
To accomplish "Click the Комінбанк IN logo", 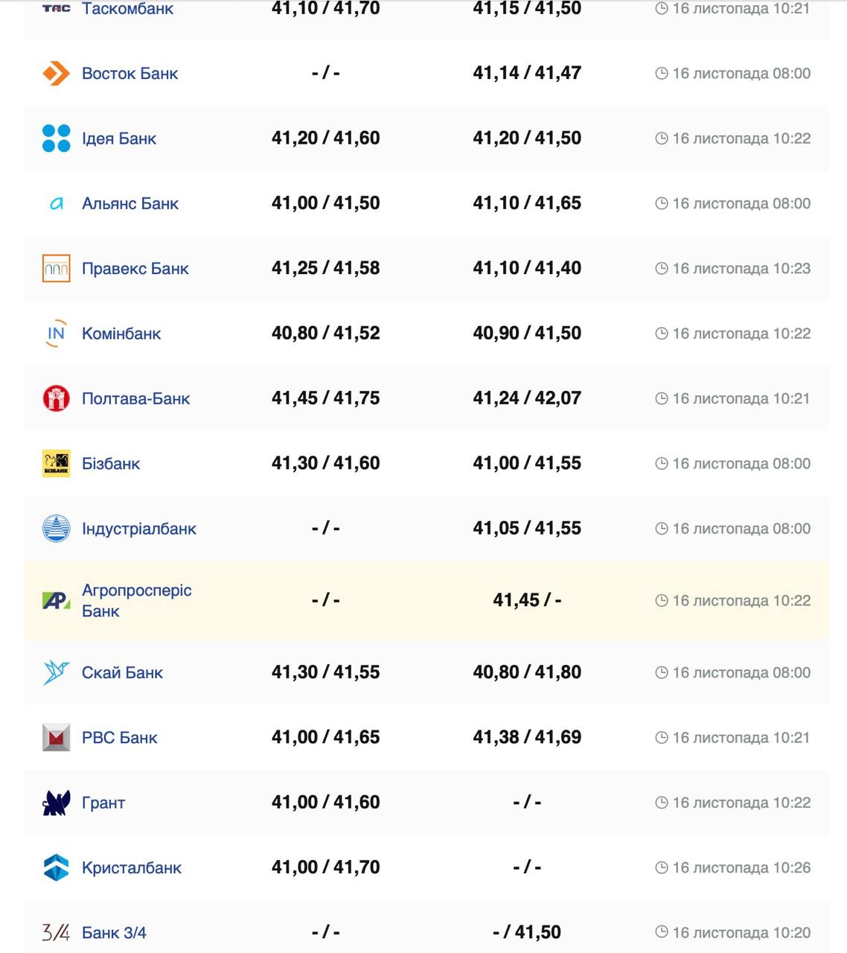I will [x=56, y=334].
